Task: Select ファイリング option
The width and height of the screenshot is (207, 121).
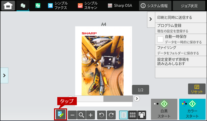Action: click(x=181, y=50)
